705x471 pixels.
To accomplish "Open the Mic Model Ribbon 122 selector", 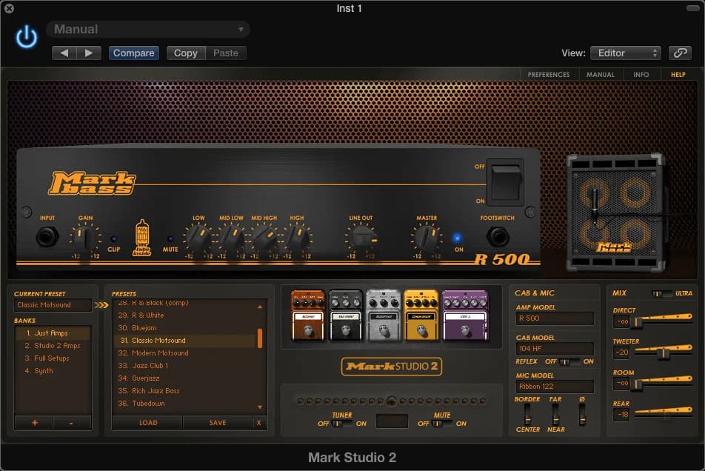I will [555, 387].
